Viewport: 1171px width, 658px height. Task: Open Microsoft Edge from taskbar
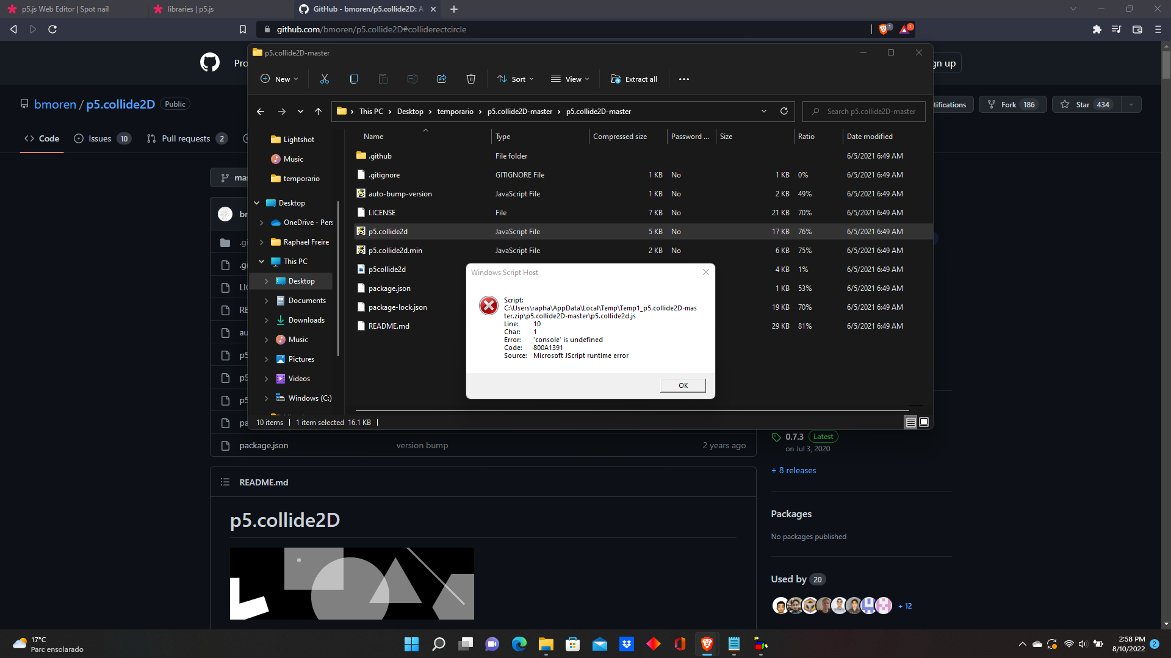519,644
